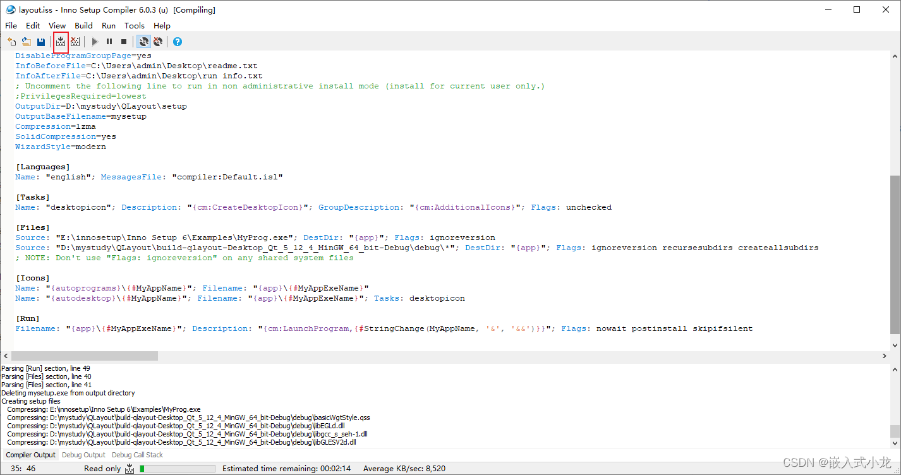Click the recursesubdirs createallsubdirs flags text
The image size is (901, 475).
741,248
